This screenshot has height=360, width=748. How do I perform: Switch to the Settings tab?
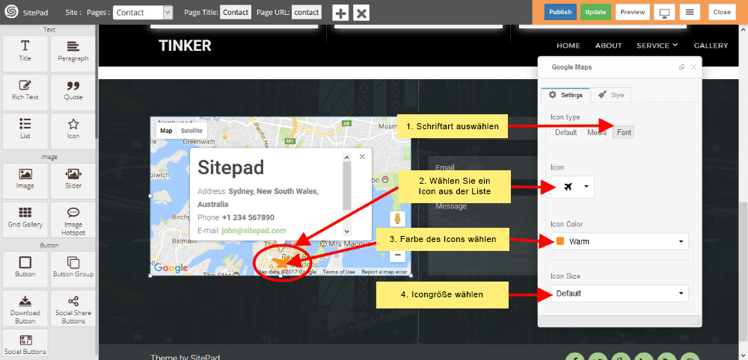565,95
